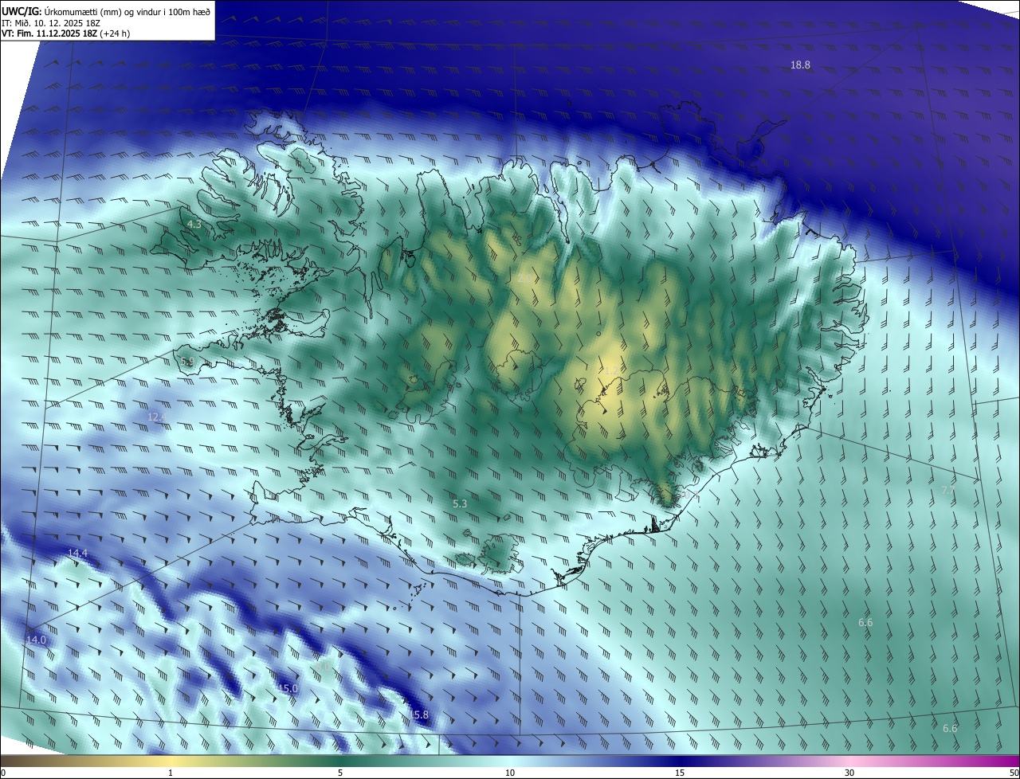
Task: Click the 15.0 value label
Action: [288, 688]
